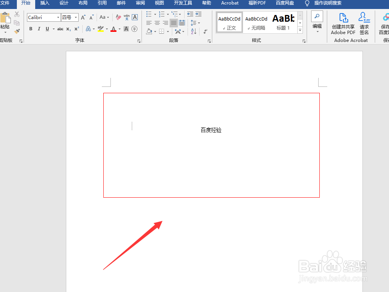
Task: Open paragraph shading paint bucket
Action: click(x=149, y=31)
